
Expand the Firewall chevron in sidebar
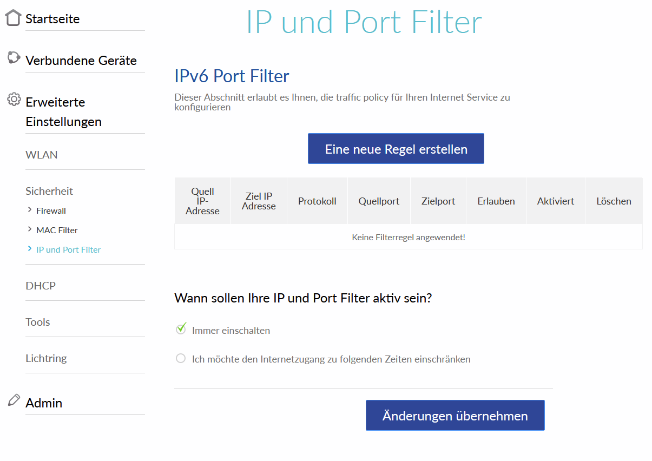pos(30,210)
